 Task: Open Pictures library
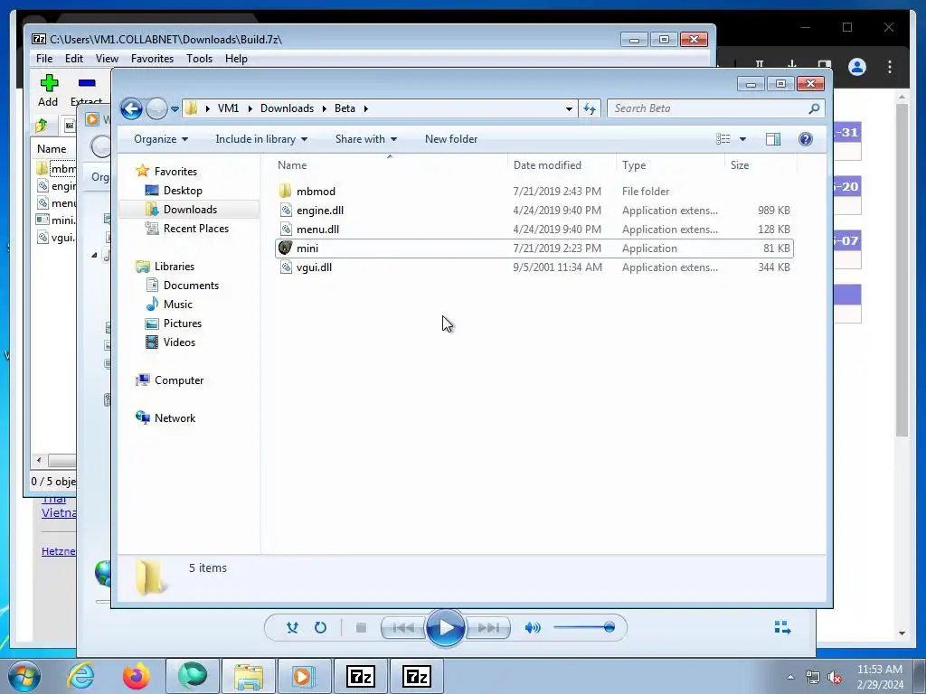pyautogui.click(x=183, y=323)
